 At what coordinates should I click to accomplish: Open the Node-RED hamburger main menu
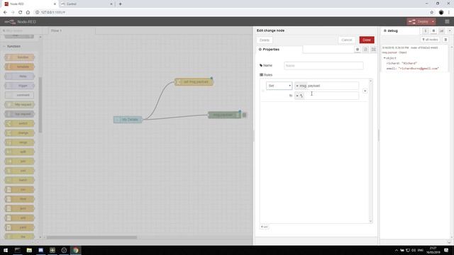pyautogui.click(x=447, y=22)
